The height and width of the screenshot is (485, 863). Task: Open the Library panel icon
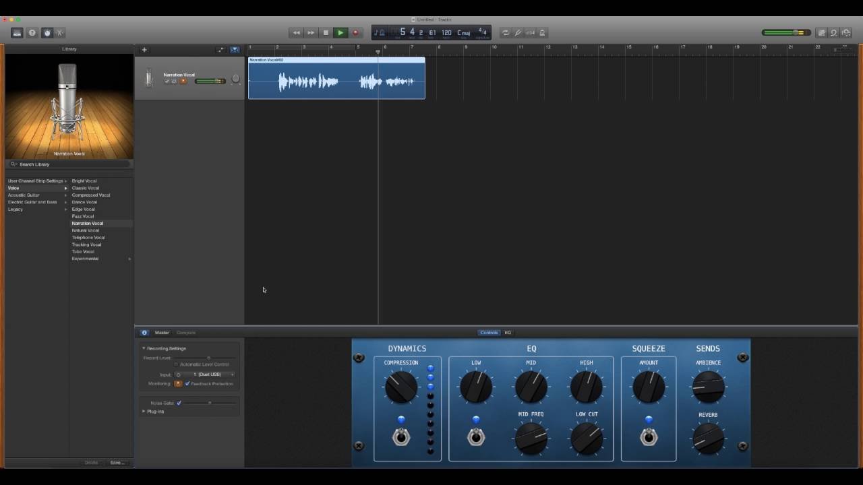pos(17,32)
